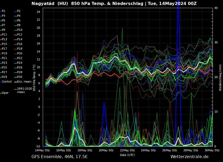The height and width of the screenshot is (162, 223).
Task: Pick the P24 legend label
Action: (20, 63)
